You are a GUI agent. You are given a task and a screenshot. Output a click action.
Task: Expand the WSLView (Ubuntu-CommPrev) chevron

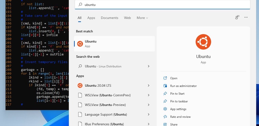[x=148, y=95]
